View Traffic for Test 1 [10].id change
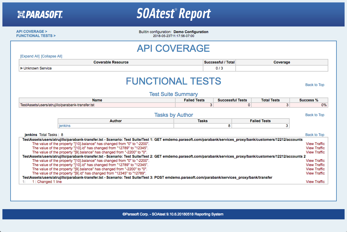Screen dimensions: 347x232 [315, 148]
